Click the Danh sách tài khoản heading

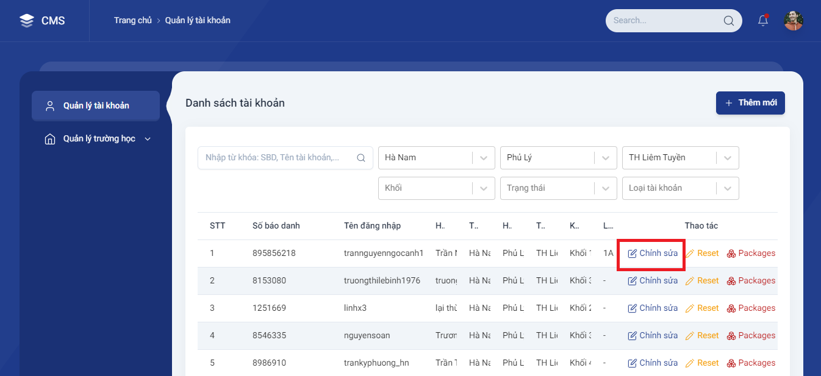tap(235, 103)
